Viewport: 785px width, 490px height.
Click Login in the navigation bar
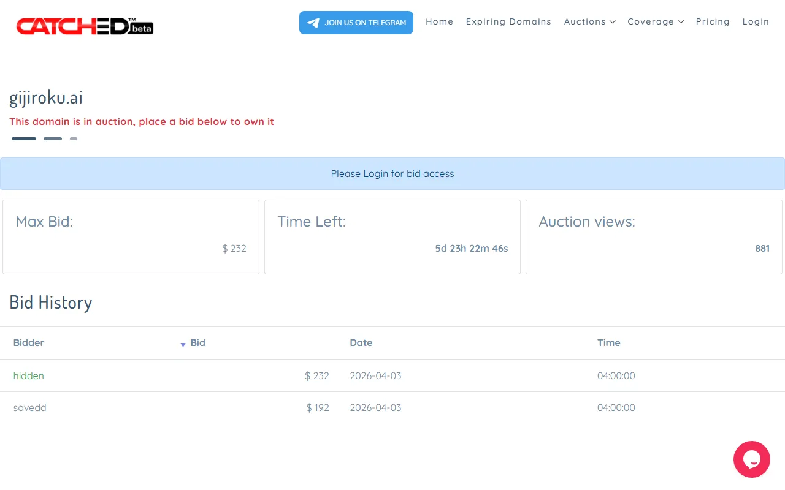coord(756,21)
